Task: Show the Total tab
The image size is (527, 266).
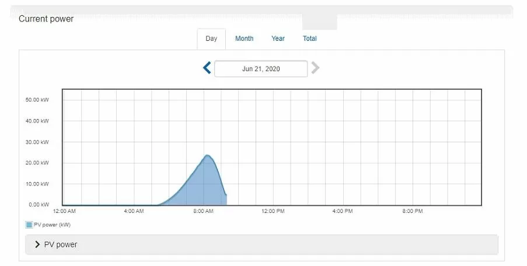Action: click(309, 38)
